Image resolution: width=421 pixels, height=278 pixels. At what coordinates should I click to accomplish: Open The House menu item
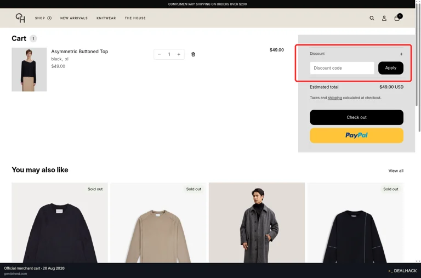tap(135, 18)
